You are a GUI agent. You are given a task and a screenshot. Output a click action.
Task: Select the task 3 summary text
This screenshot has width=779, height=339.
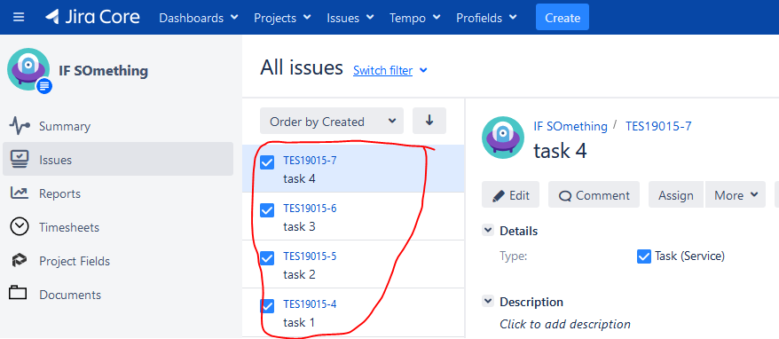pos(299,226)
